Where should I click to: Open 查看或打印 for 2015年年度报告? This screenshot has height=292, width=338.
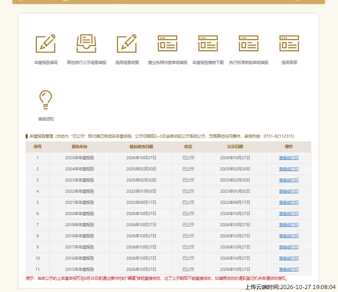(288, 270)
